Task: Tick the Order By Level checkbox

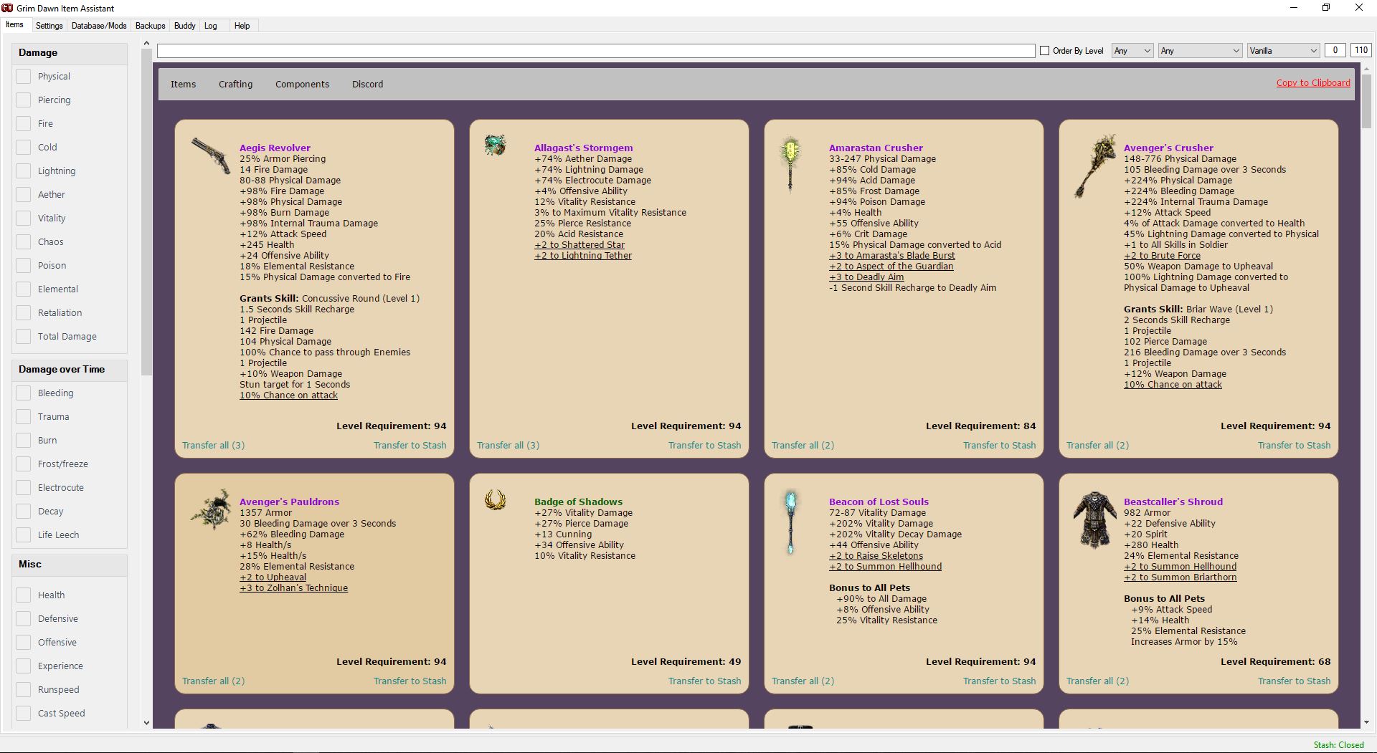Action: click(1044, 51)
